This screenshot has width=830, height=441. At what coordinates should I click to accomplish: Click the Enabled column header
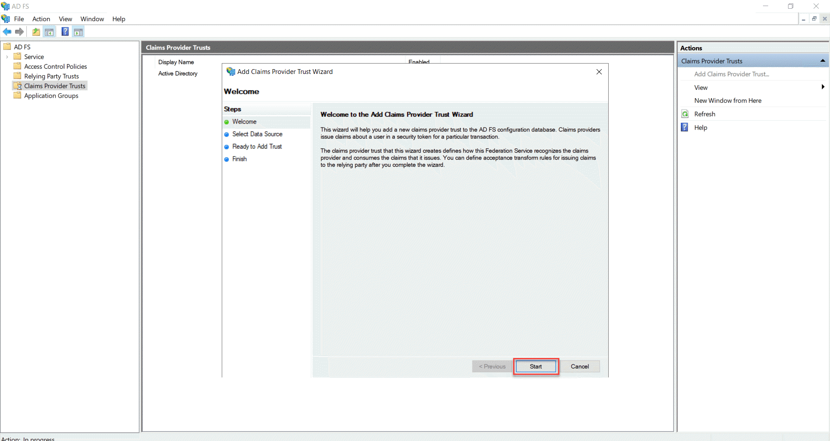point(419,61)
